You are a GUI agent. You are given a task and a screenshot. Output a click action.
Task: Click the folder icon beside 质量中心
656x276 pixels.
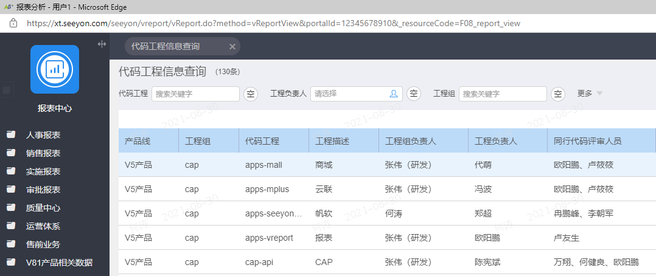11,208
